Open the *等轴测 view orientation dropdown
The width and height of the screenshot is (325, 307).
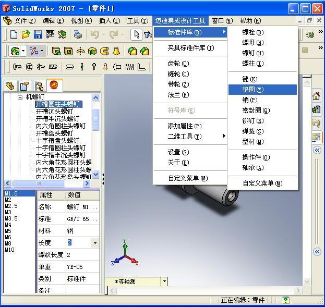[x=164, y=281]
